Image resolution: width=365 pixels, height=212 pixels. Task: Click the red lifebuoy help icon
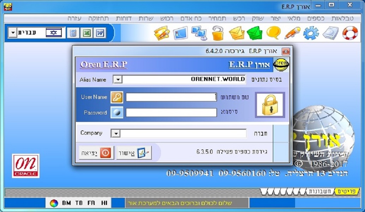click(350, 33)
